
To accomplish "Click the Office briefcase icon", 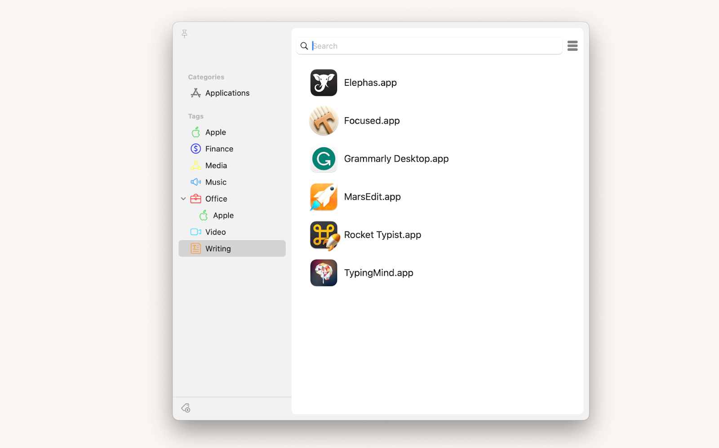I will [195, 198].
